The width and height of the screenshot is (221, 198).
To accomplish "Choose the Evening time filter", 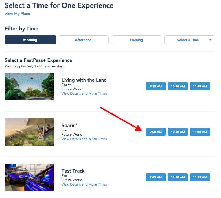I will 137,40.
